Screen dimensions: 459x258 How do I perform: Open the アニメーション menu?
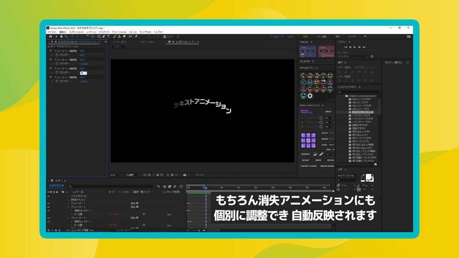(x=118, y=32)
